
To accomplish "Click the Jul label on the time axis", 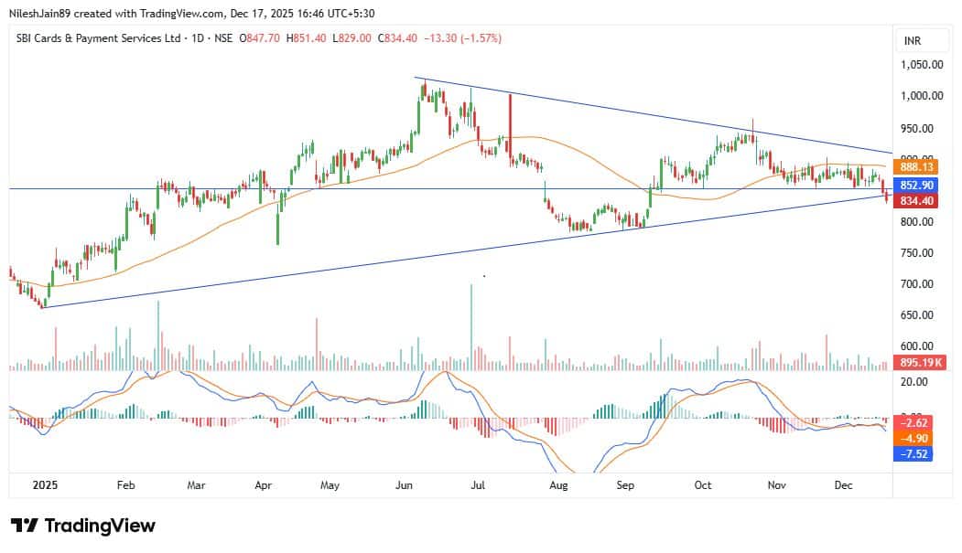I will point(477,485).
